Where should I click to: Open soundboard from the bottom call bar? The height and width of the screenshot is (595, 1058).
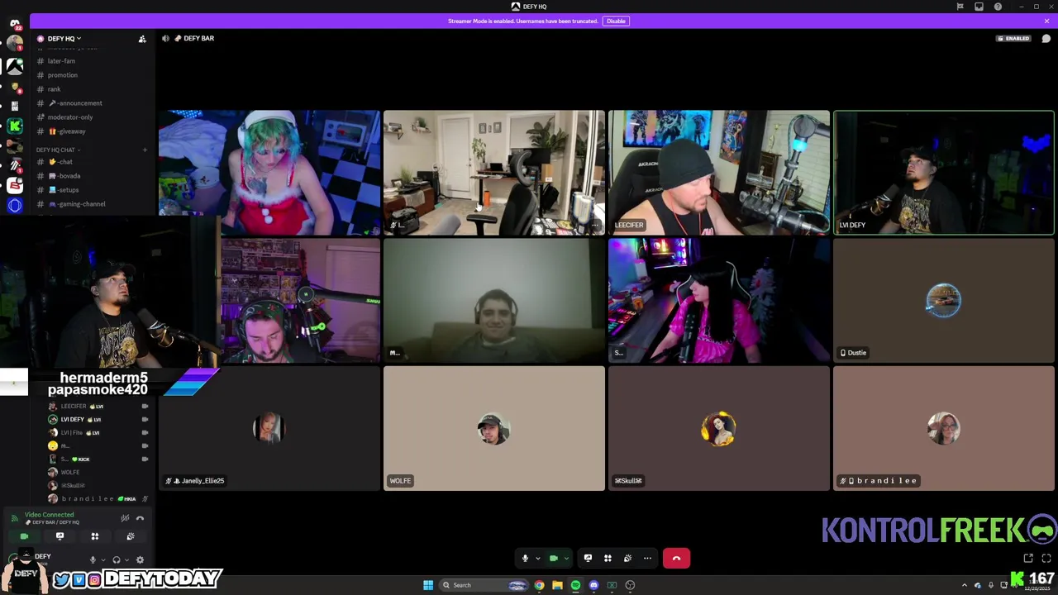coord(627,559)
